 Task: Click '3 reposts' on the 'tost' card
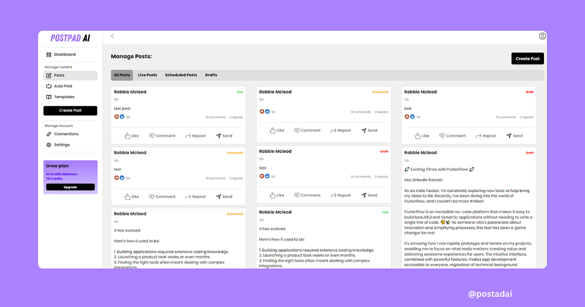[527, 117]
